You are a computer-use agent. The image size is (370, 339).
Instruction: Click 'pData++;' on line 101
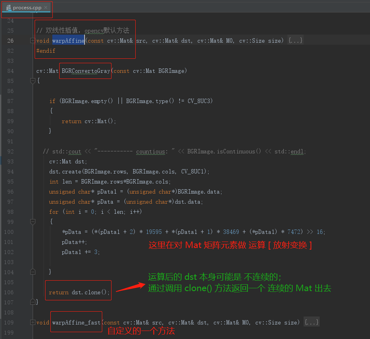click(74, 242)
